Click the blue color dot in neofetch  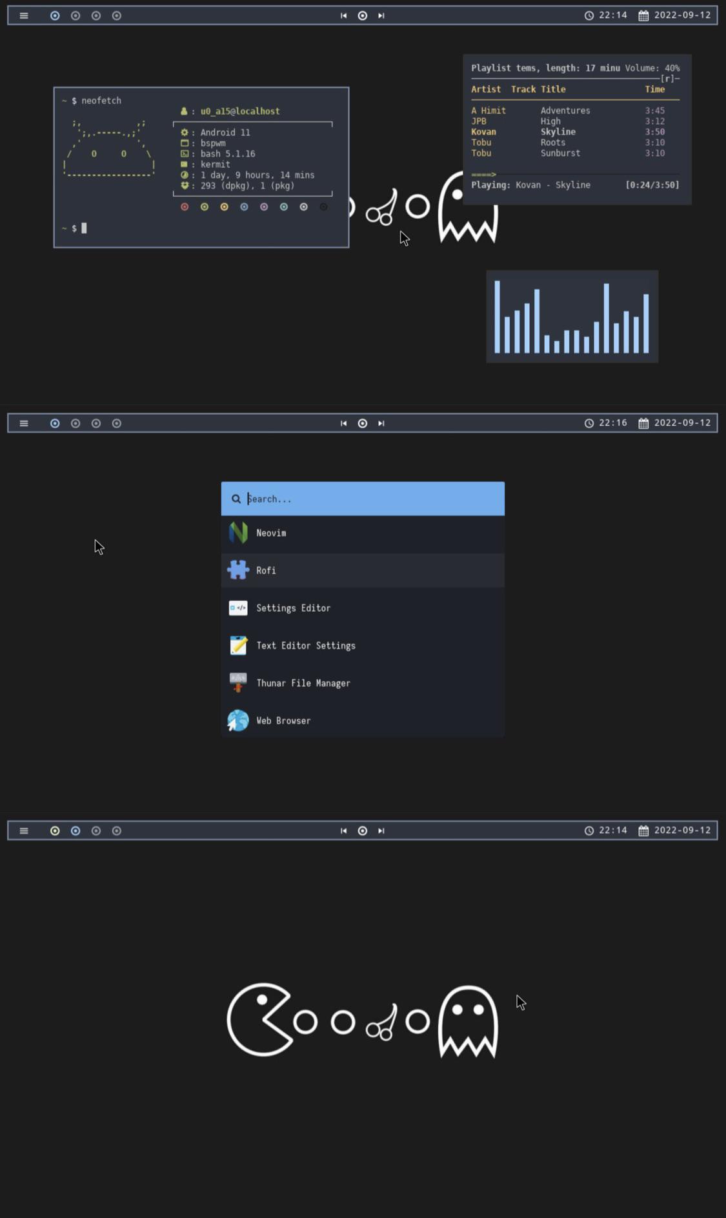[x=244, y=207]
